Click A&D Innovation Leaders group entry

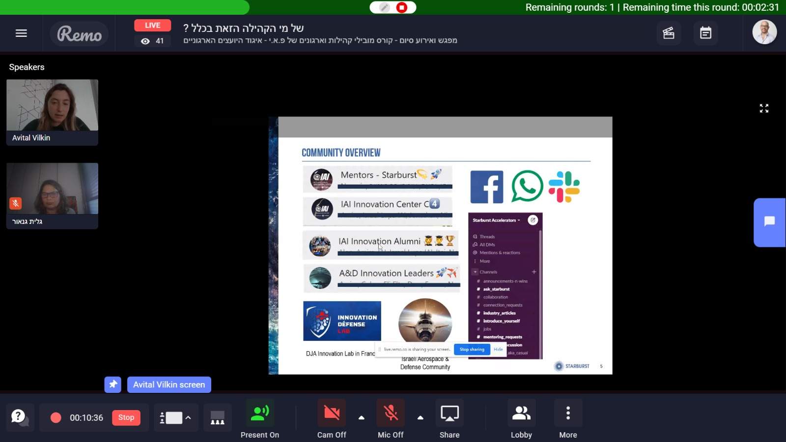382,277
